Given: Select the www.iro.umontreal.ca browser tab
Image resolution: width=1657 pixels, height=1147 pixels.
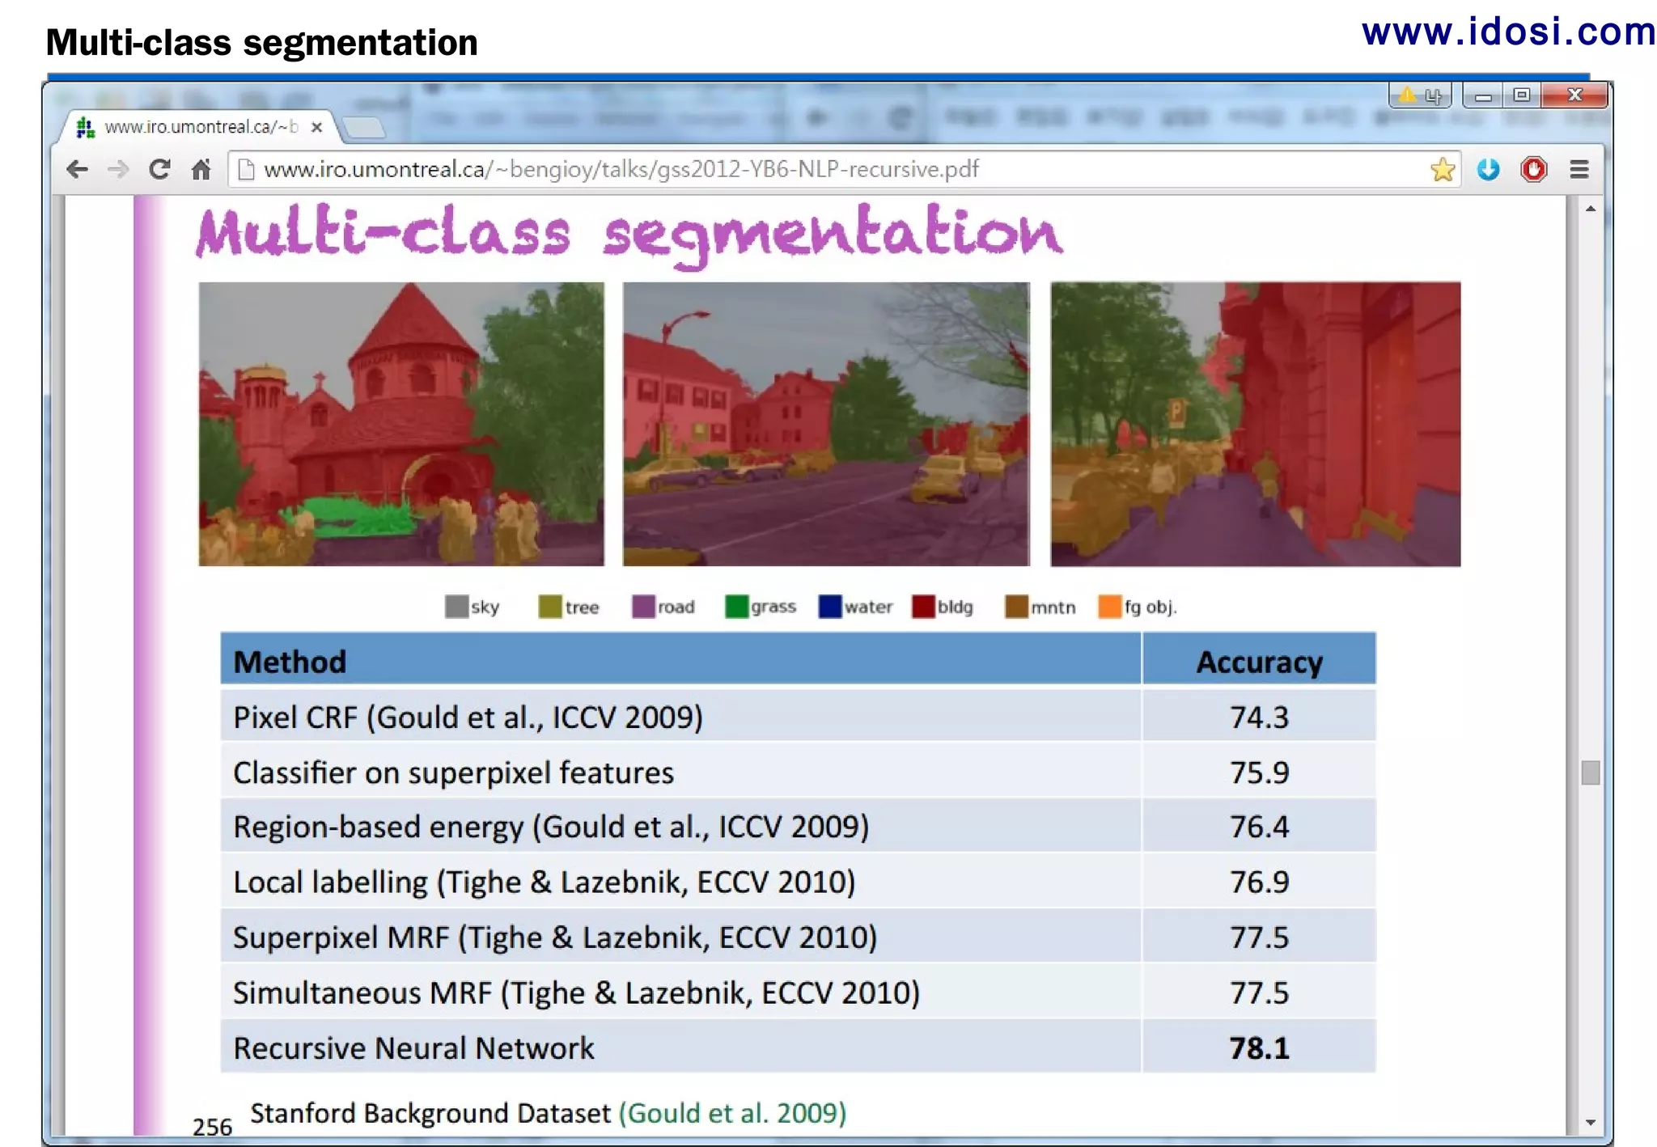Looking at the screenshot, I should (x=198, y=127).
